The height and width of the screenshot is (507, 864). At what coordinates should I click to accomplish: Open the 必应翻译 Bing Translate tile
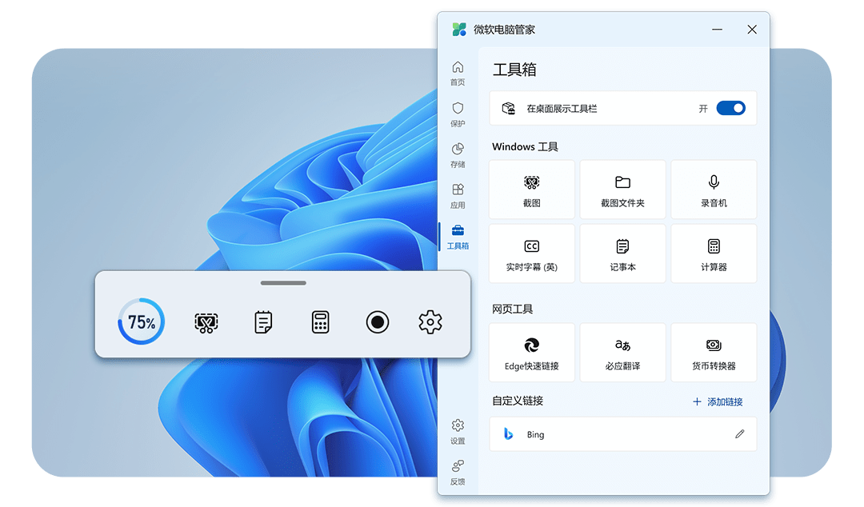pos(622,353)
